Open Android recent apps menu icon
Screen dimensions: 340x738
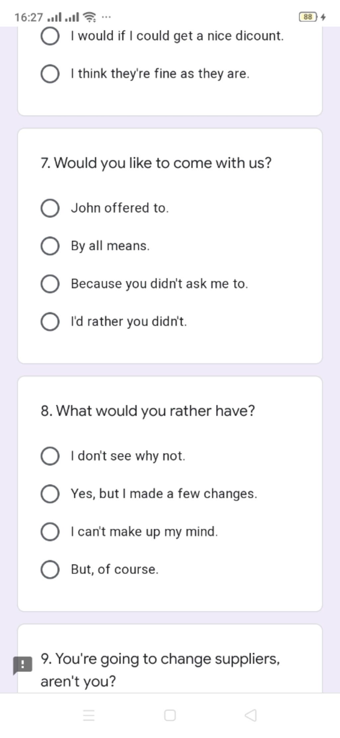pyautogui.click(x=89, y=715)
